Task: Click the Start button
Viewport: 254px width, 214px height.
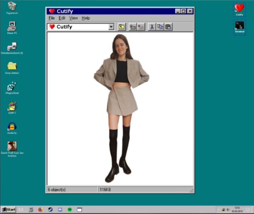Action: 8,209
